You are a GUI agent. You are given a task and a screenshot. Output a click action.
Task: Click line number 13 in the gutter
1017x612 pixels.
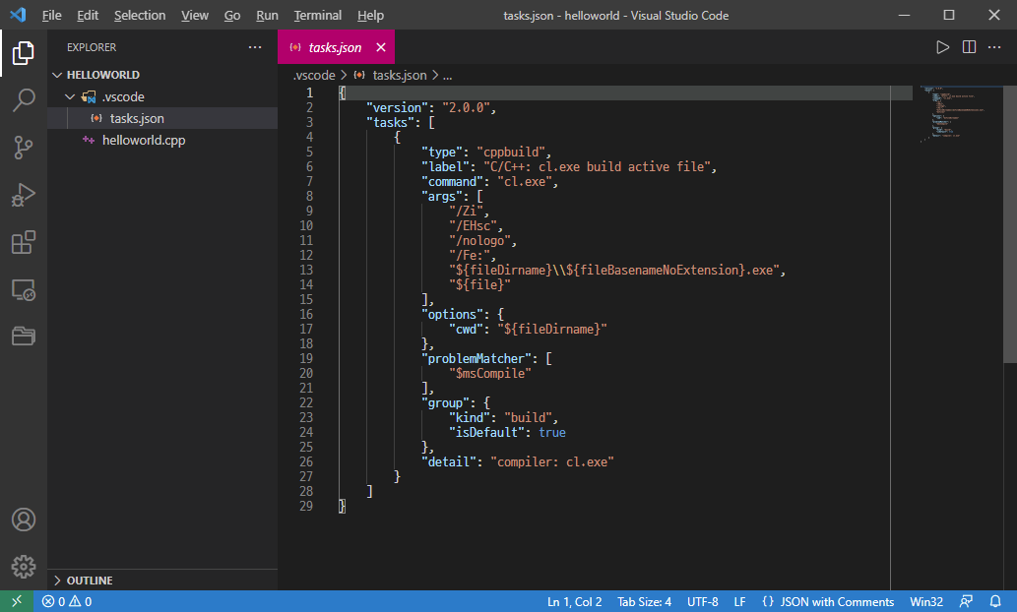point(306,270)
